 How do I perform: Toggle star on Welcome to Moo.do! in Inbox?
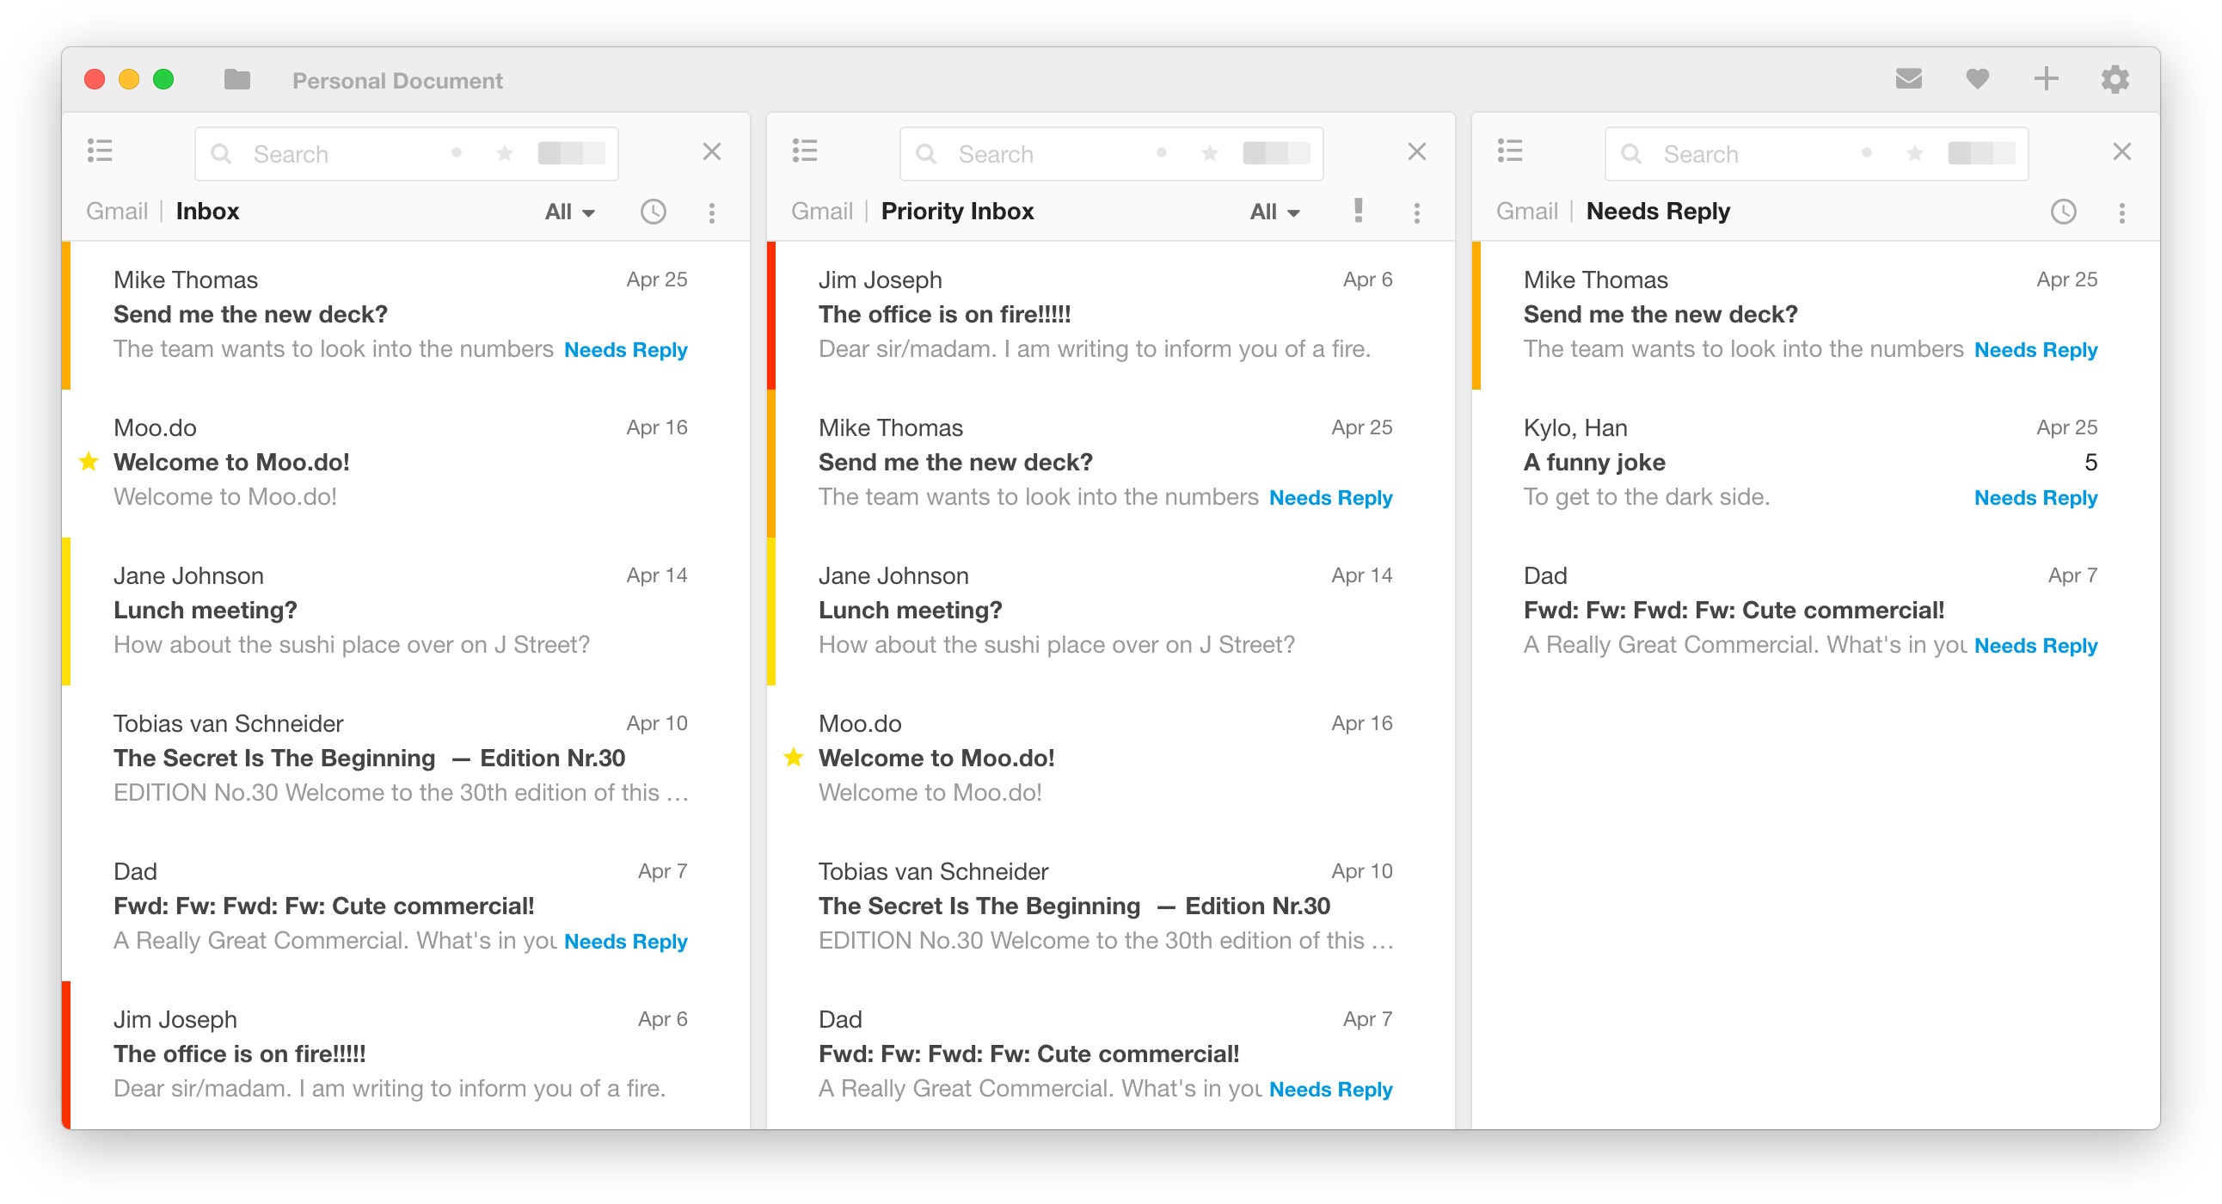[x=89, y=463]
